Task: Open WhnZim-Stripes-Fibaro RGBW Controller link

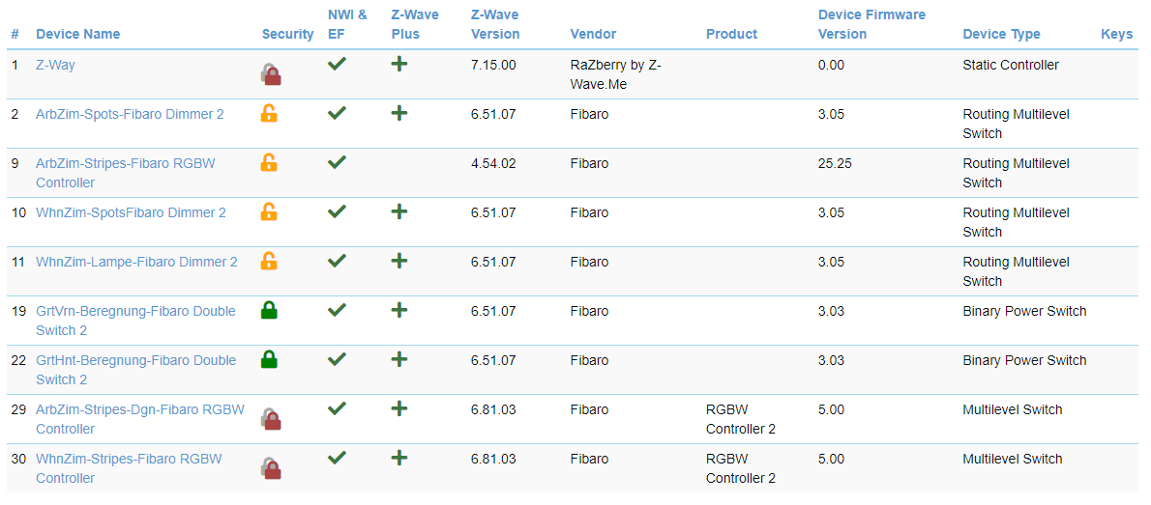Action: click(130, 467)
